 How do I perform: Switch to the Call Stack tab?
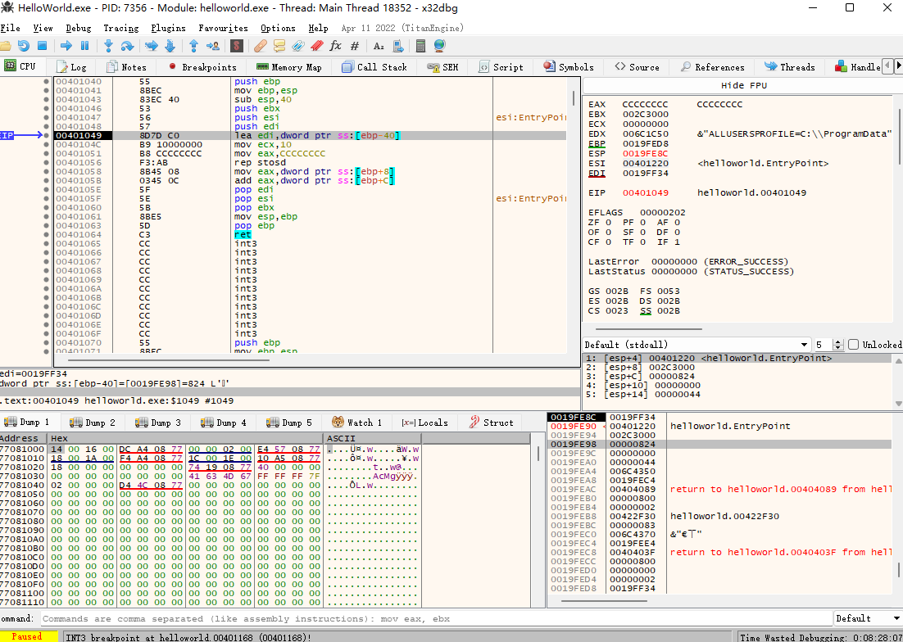click(x=374, y=66)
